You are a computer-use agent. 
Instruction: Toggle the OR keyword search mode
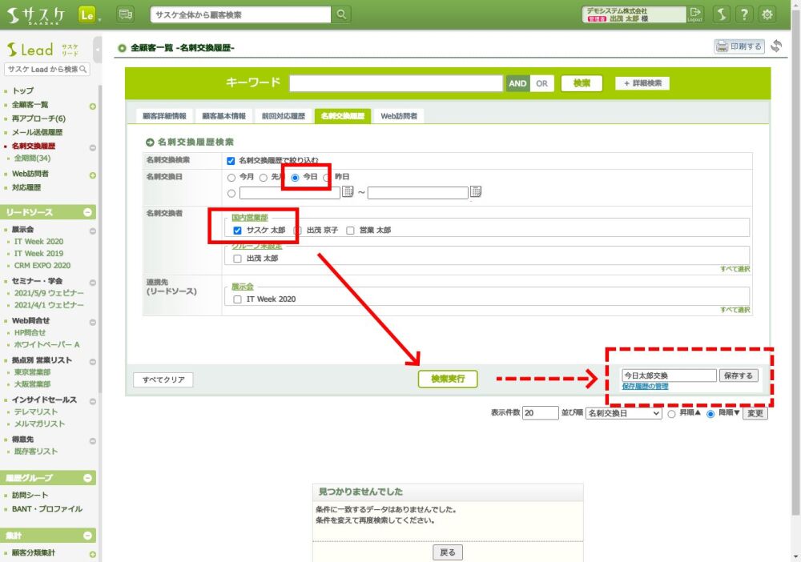click(x=542, y=83)
